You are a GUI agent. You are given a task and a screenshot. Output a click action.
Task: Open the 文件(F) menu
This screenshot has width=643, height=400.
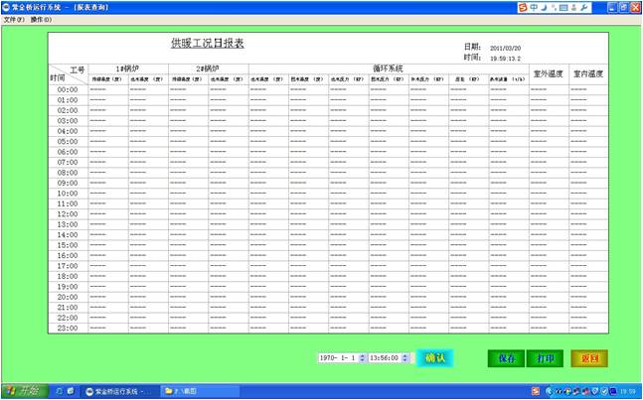click(14, 19)
